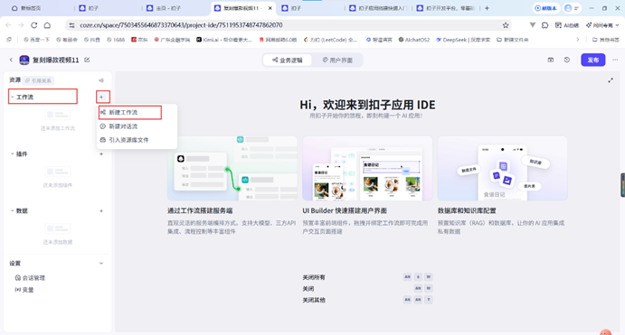Image resolution: width=625 pixels, height=335 pixels.
Task: Open the browser extensions puzzle icon
Action: (x=545, y=25)
